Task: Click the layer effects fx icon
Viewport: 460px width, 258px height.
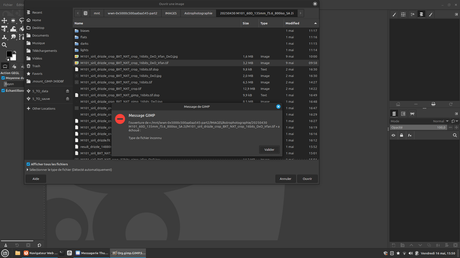Action: (x=410, y=135)
